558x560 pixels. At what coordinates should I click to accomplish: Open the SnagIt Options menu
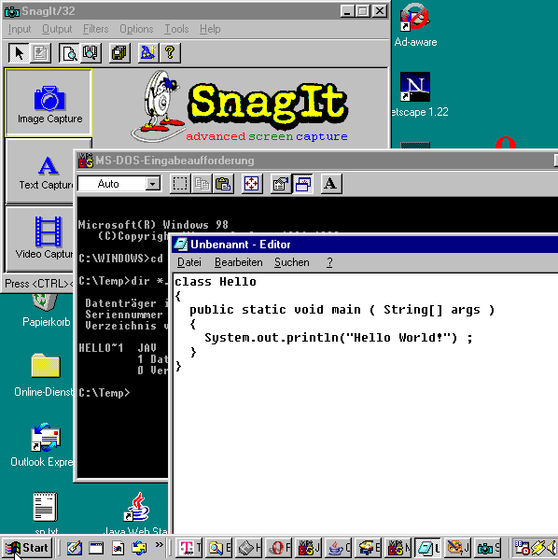(x=136, y=29)
